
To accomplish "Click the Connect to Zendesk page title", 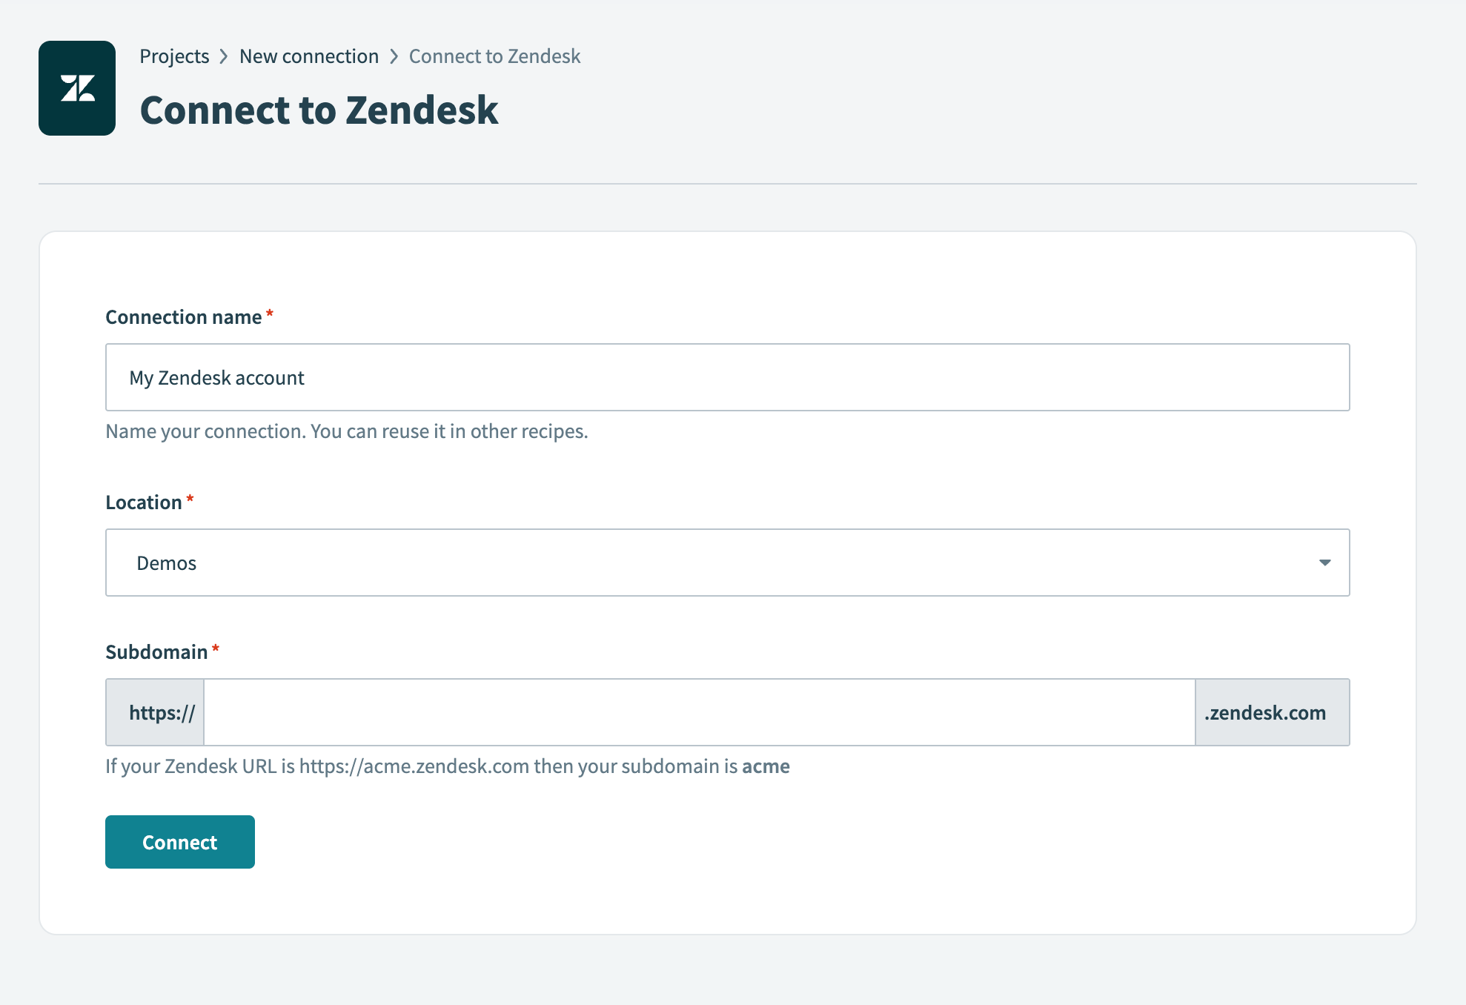I will point(319,110).
